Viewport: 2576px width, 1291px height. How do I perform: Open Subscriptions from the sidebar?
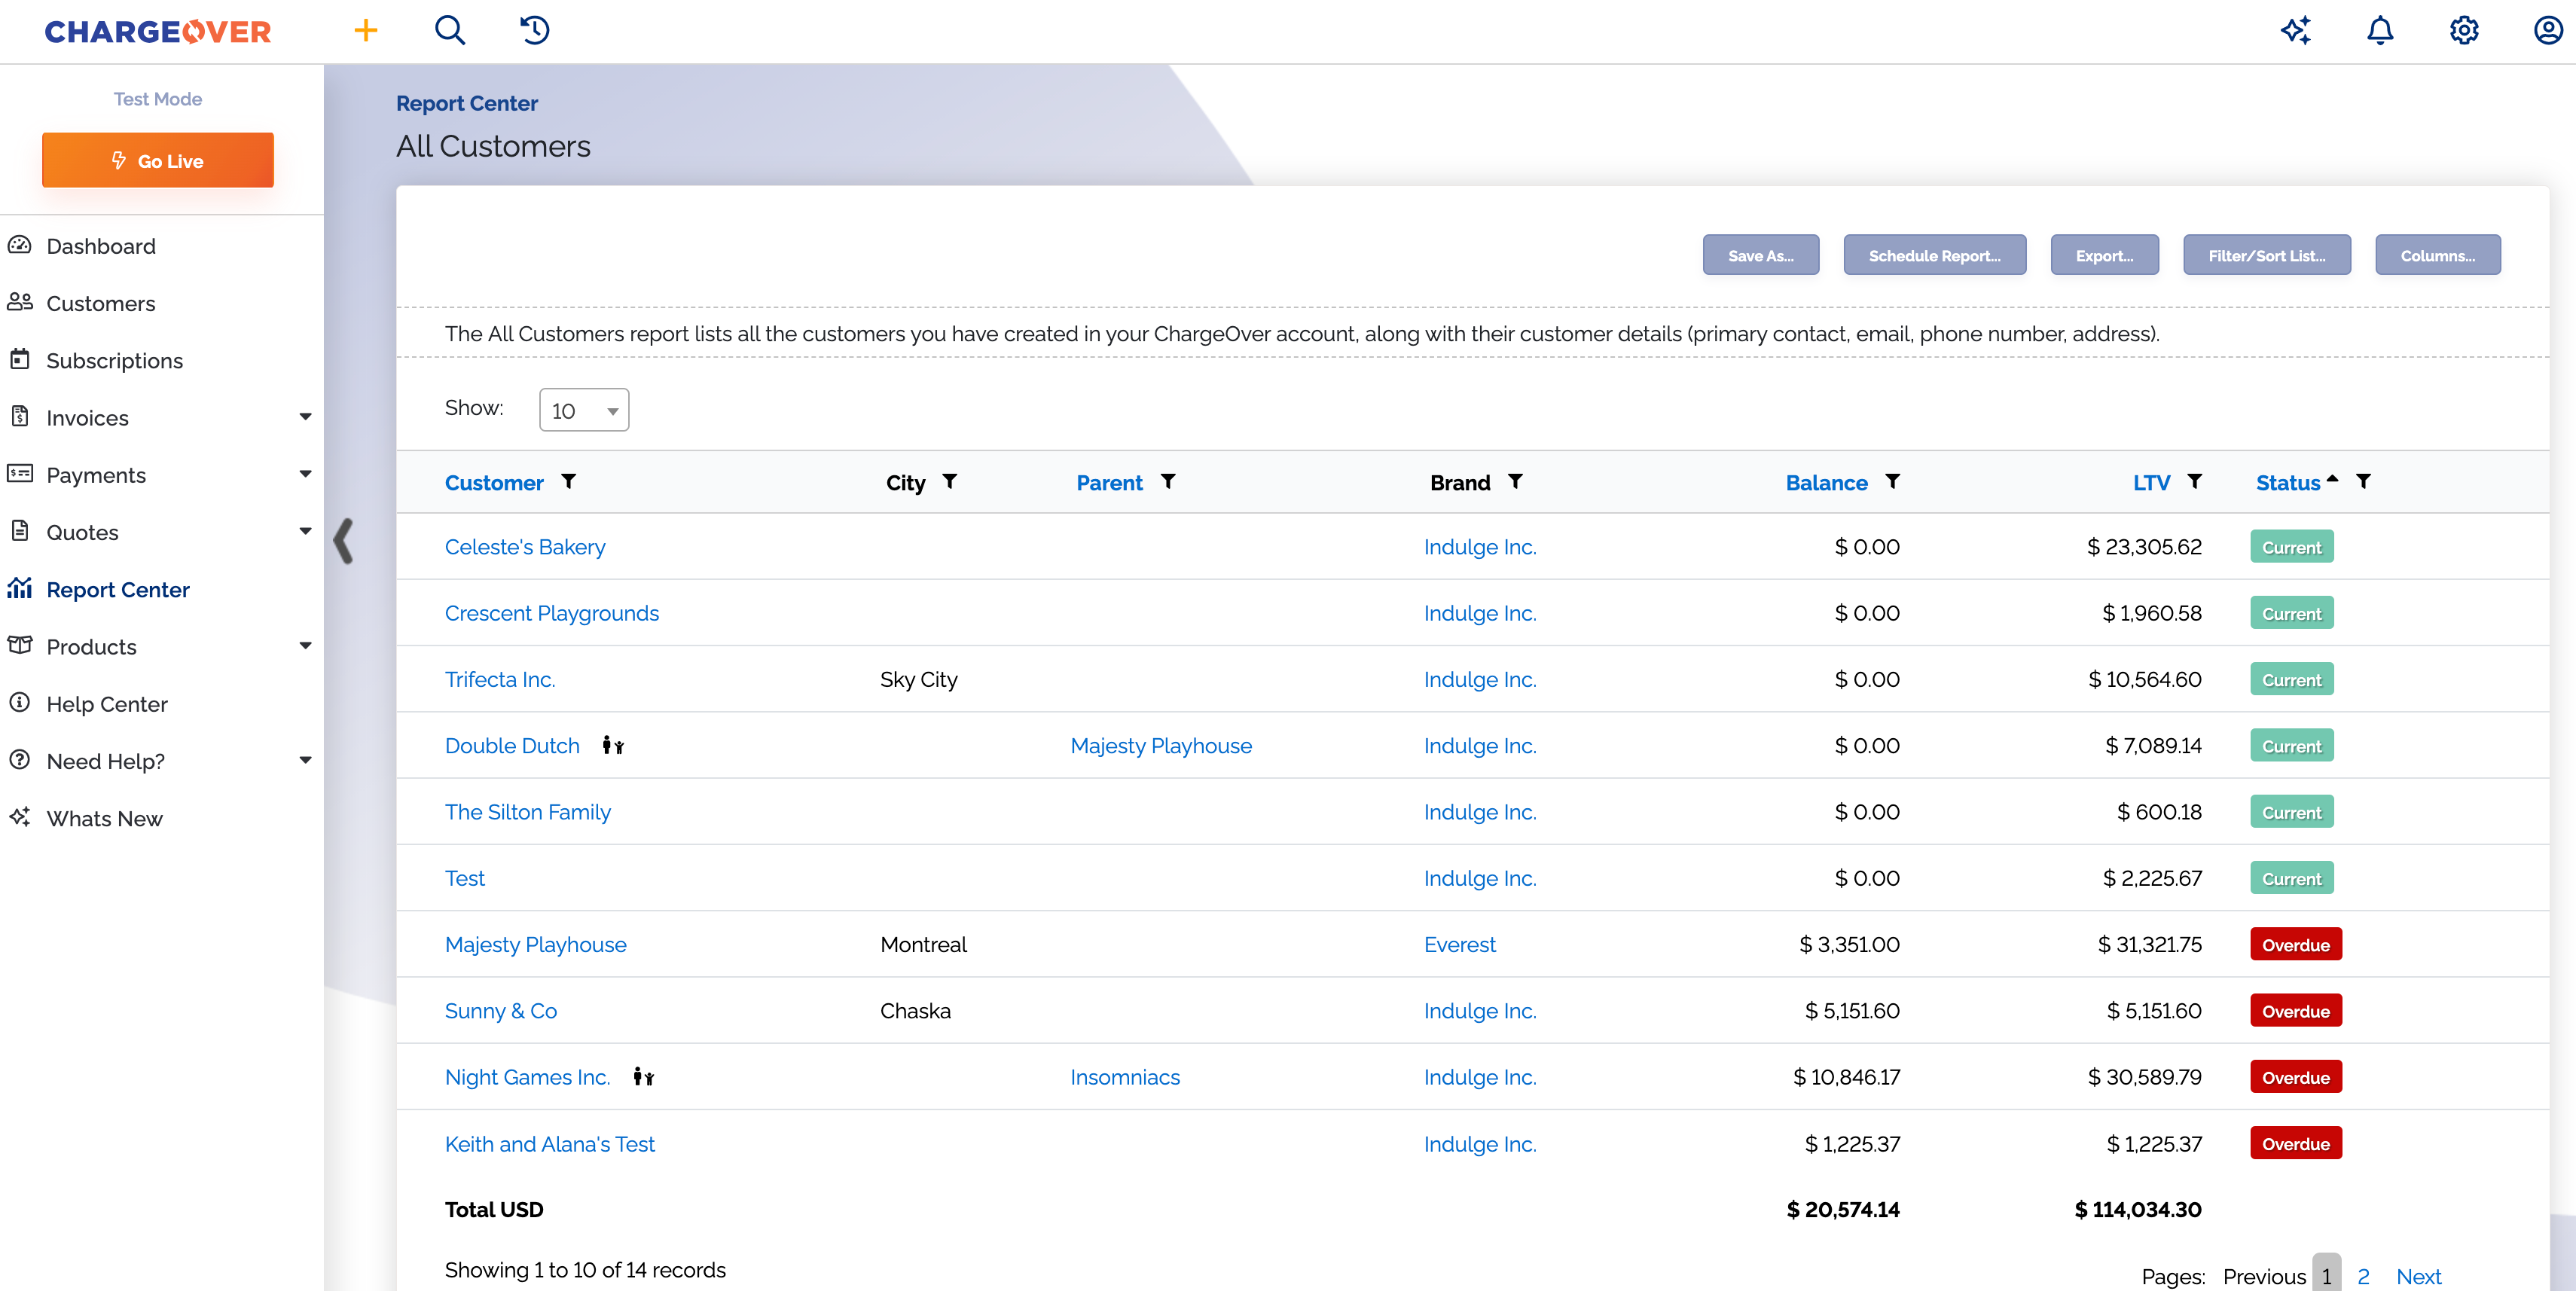pos(115,361)
